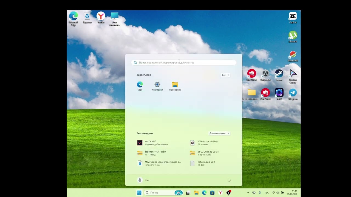
Task: Show hidden system tray icons
Action: [x=248, y=193]
